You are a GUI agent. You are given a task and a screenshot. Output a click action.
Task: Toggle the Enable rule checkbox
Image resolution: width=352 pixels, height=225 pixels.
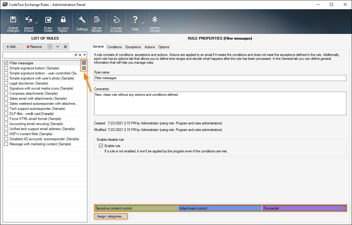pos(101,146)
